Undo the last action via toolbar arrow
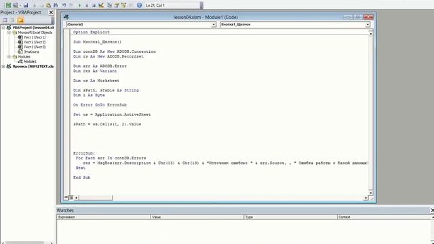The height and width of the screenshot is (244, 434). click(64, 5)
